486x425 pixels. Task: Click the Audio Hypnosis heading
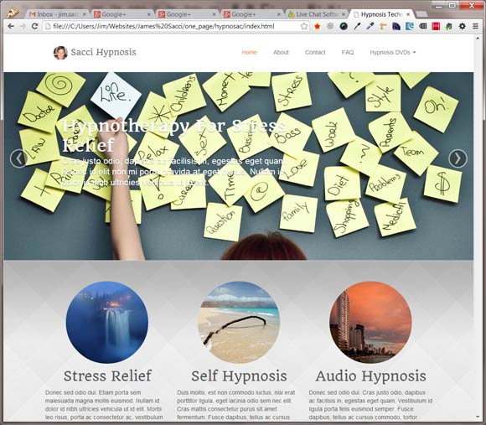point(370,376)
